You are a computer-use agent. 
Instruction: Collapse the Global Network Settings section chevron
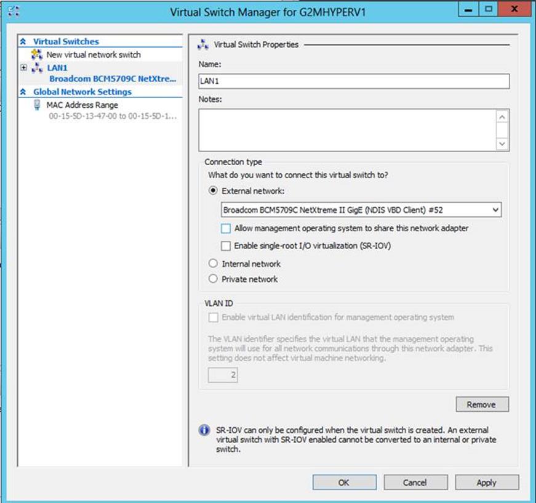[x=23, y=92]
